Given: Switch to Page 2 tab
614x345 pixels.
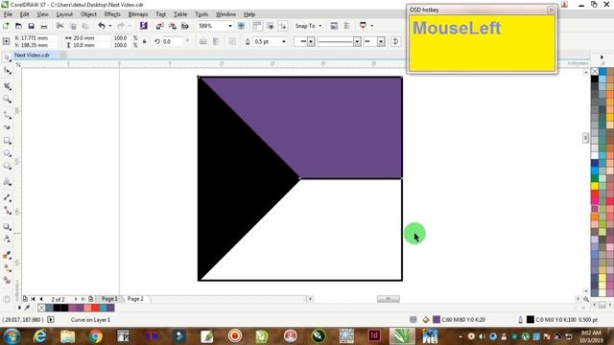Looking at the screenshot, I should tap(135, 299).
